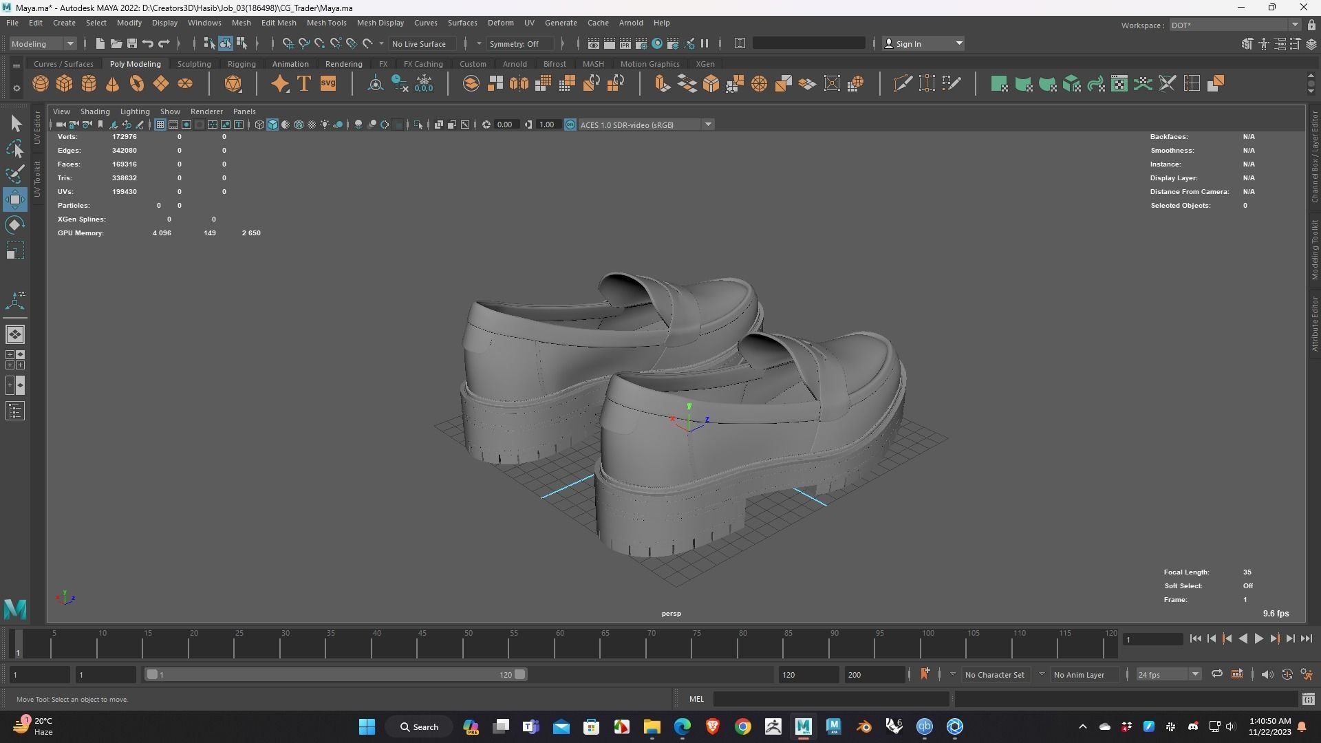Toggle textured display in panel toolbar

click(312, 125)
